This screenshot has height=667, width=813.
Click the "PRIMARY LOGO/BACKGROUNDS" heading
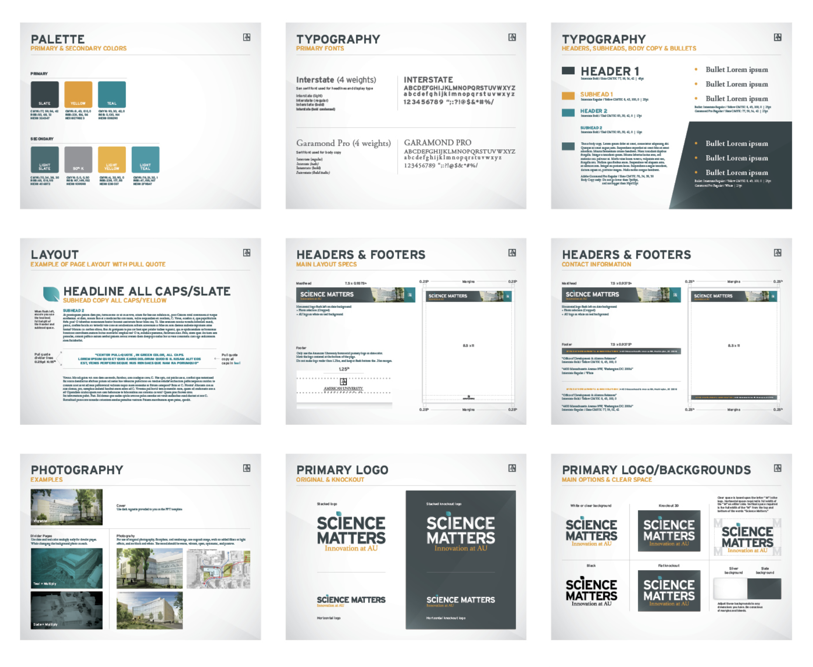click(656, 470)
